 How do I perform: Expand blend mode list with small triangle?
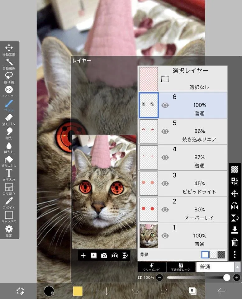[237, 267]
